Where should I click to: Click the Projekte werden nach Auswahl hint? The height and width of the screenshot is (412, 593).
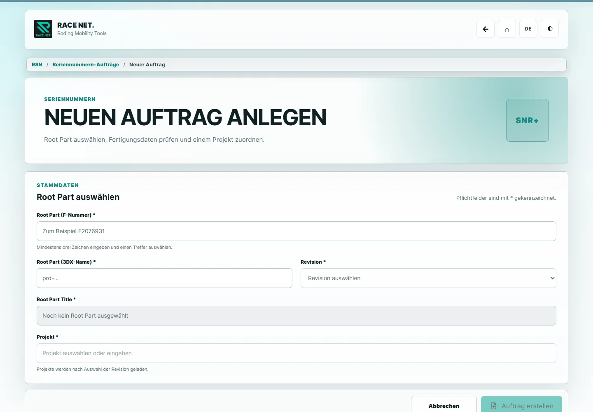[93, 370]
